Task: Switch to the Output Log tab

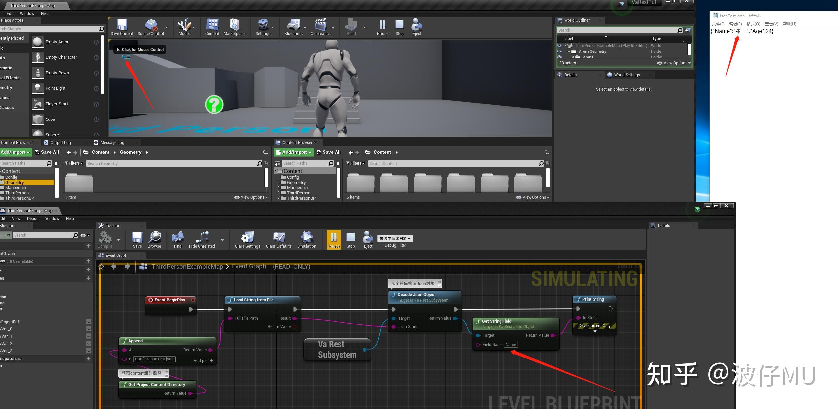Action: click(60, 143)
